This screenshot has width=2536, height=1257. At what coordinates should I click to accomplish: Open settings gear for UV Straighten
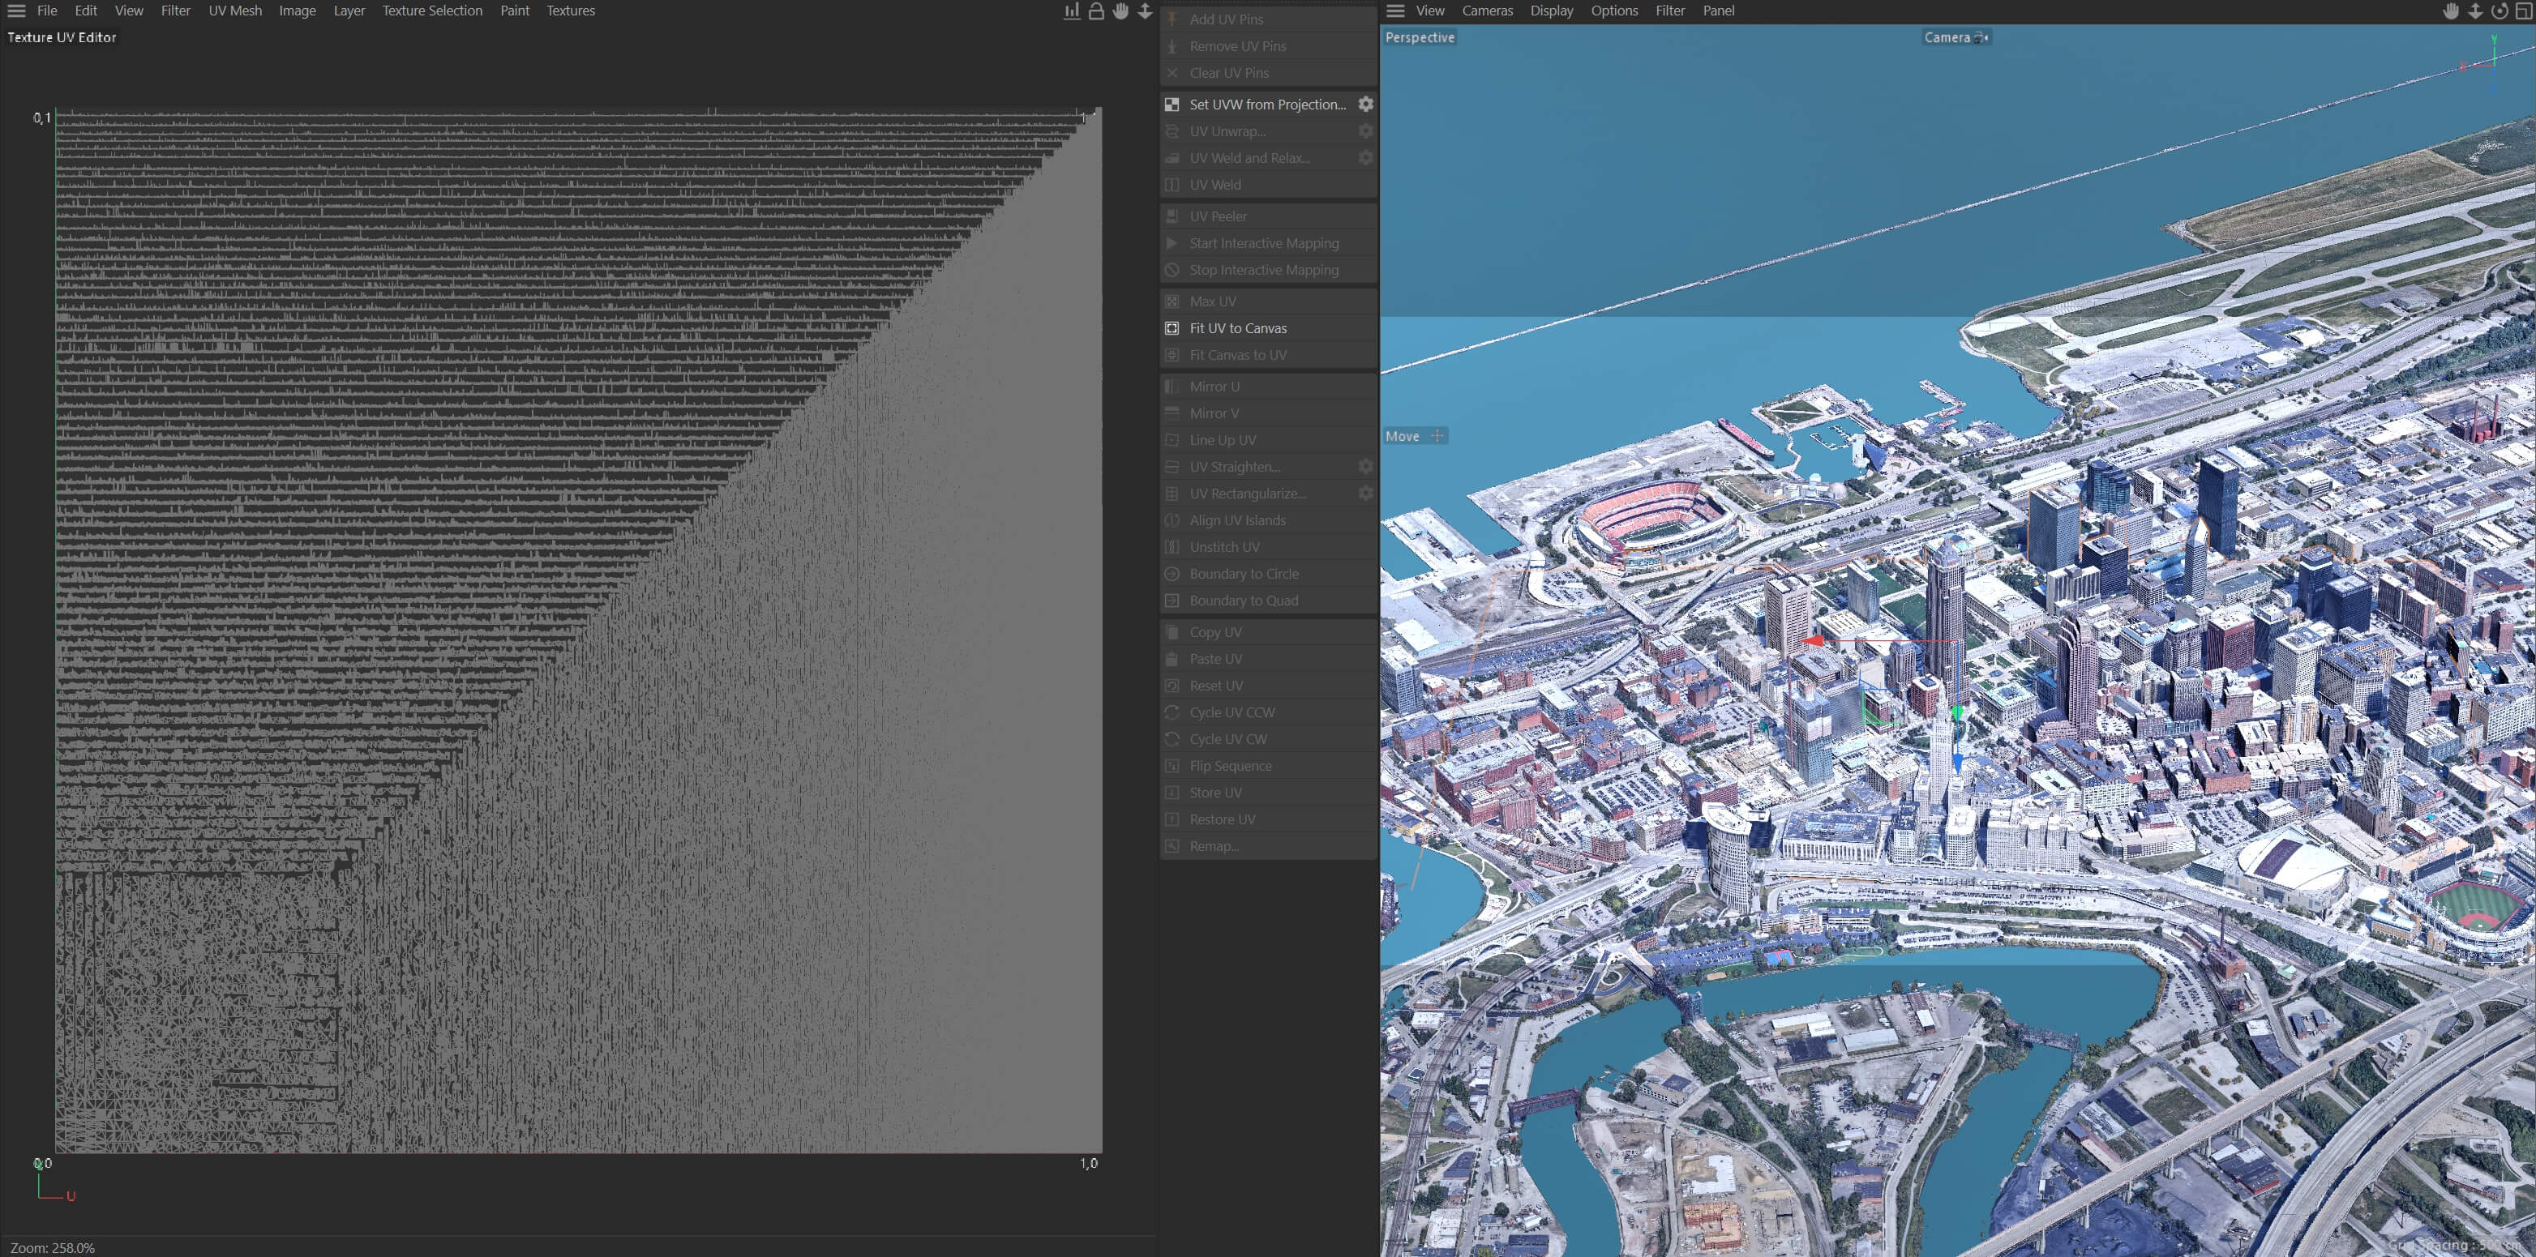[1365, 467]
